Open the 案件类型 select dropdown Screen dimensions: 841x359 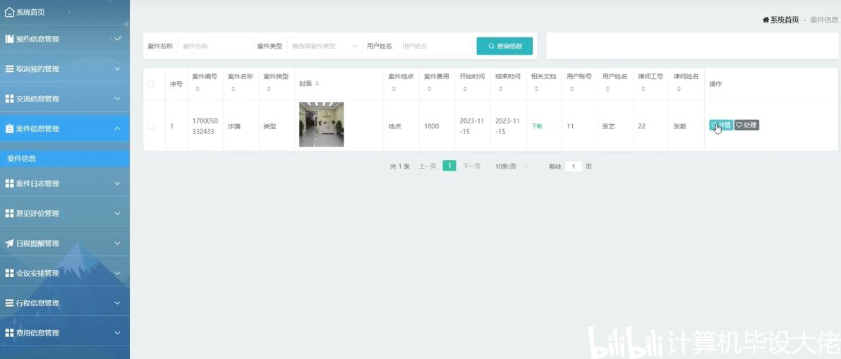point(325,46)
